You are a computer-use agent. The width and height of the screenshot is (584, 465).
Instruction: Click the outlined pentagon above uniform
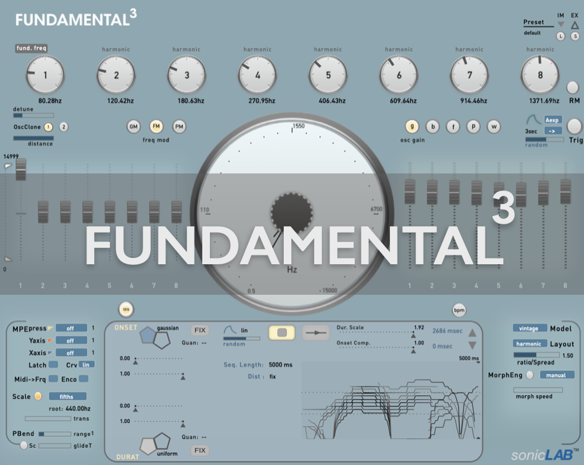(x=162, y=441)
